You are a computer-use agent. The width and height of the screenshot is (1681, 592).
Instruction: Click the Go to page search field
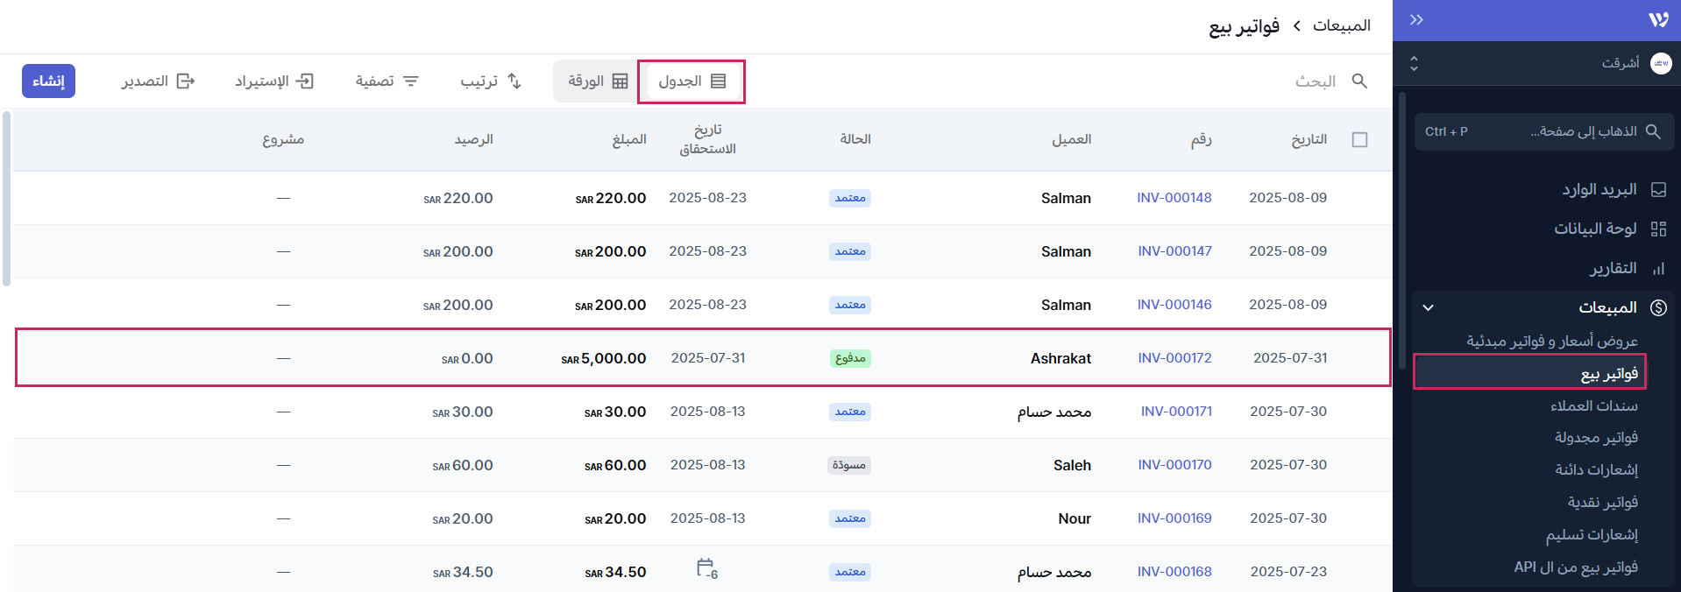click(x=1544, y=131)
